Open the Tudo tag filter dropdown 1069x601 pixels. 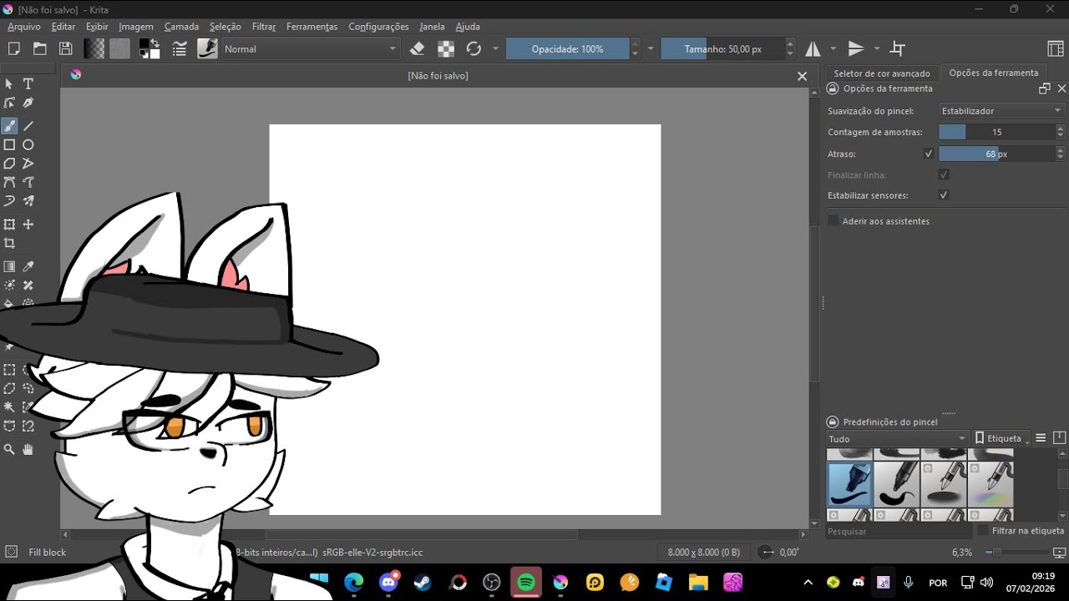897,439
